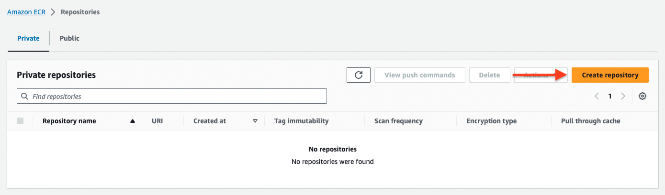Go to next page chevron
Image resolution: width=665 pixels, height=195 pixels.
(623, 96)
